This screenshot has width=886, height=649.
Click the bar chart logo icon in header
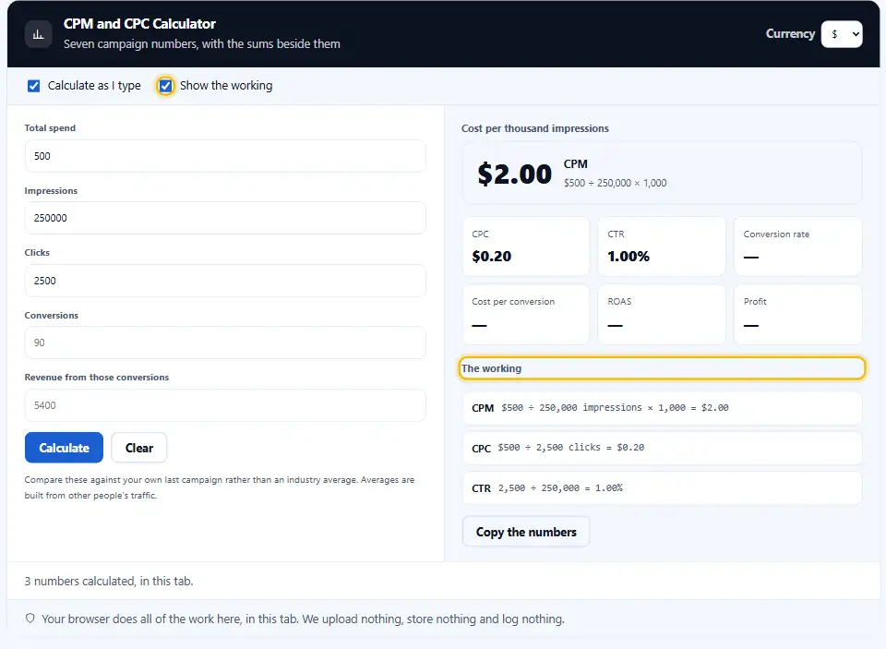[x=39, y=34]
